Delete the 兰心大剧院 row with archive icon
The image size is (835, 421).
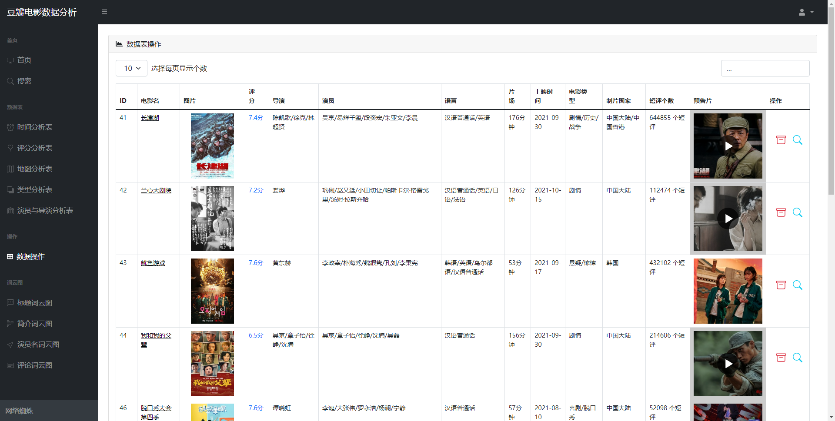coord(781,212)
